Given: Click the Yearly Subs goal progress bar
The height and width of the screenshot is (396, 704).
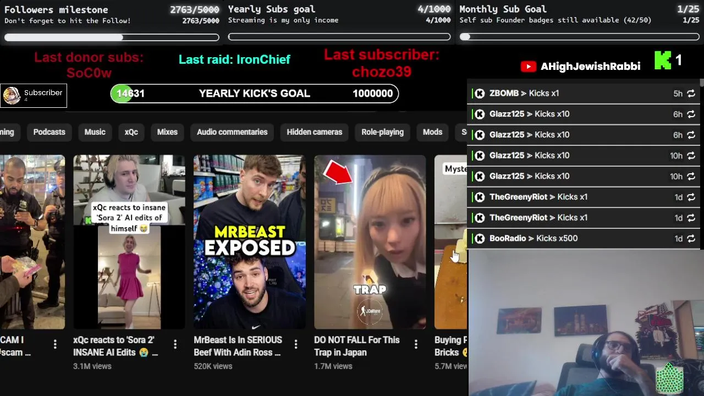Looking at the screenshot, I should [339, 37].
